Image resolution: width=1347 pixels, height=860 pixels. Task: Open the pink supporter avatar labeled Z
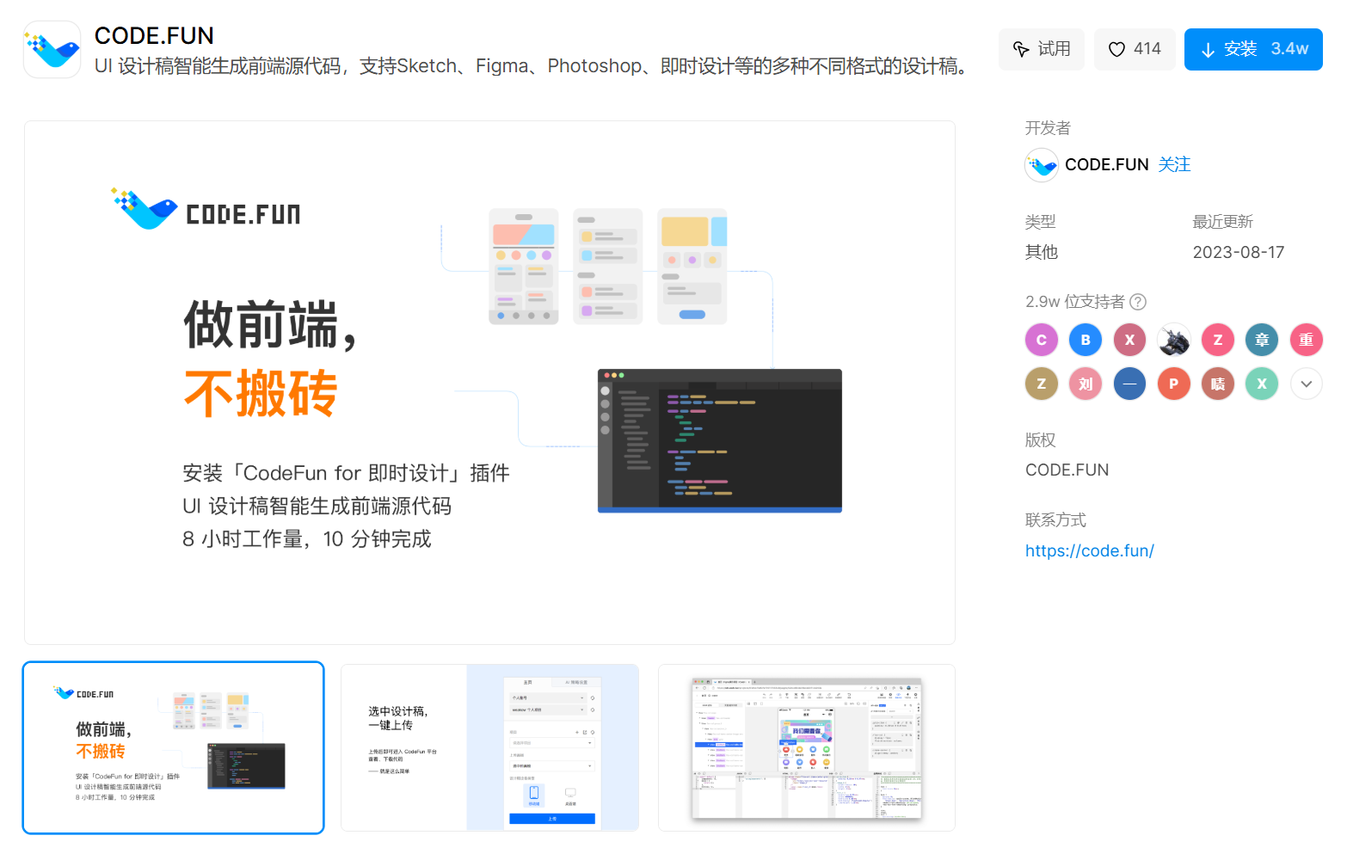coord(1218,340)
